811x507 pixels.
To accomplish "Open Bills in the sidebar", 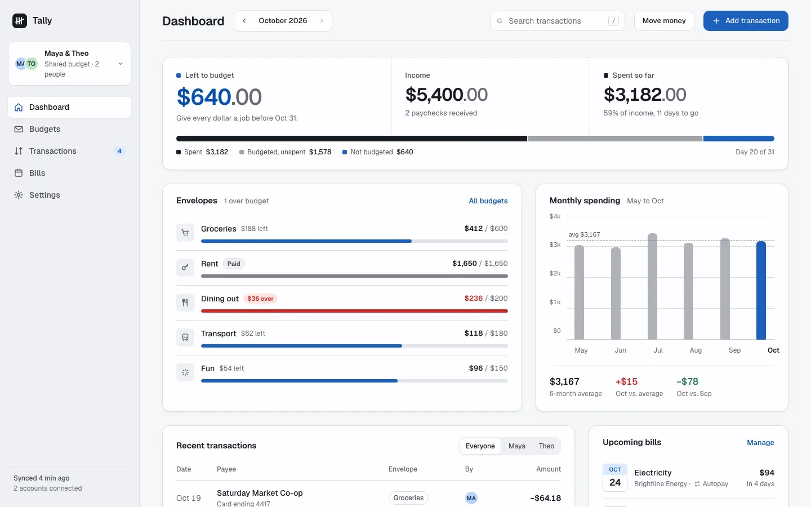I will pyautogui.click(x=70, y=173).
